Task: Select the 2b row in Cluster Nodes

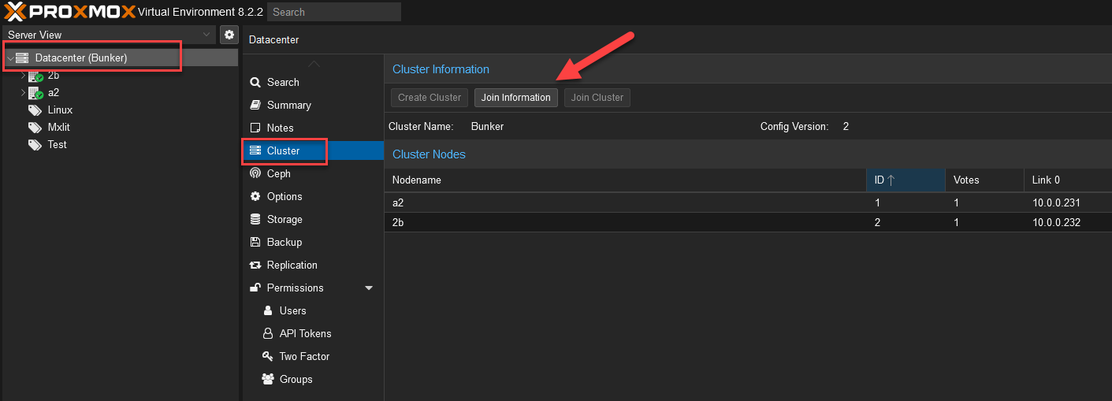Action: coord(748,222)
